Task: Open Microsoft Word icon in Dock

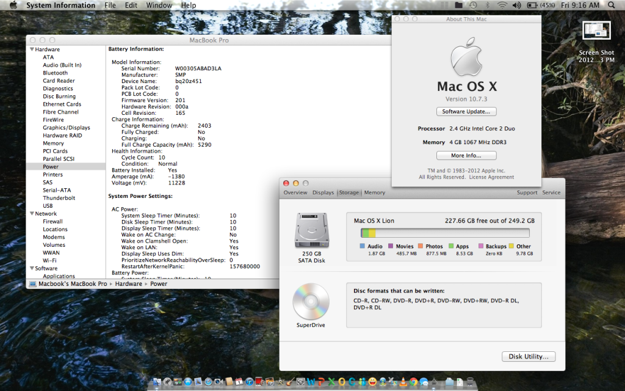Action: (311, 382)
